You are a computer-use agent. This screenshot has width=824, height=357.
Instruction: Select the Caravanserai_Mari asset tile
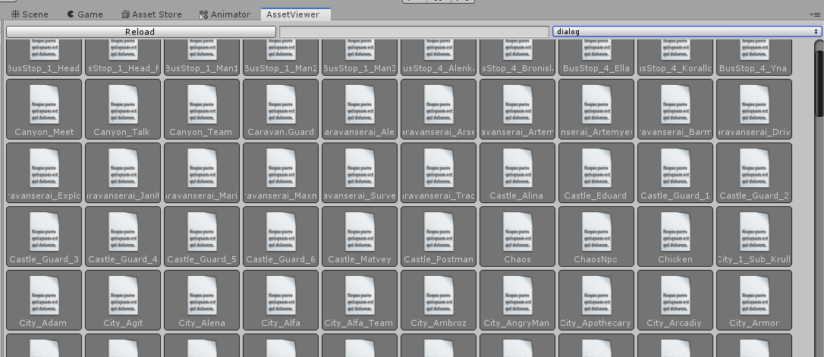click(x=202, y=173)
